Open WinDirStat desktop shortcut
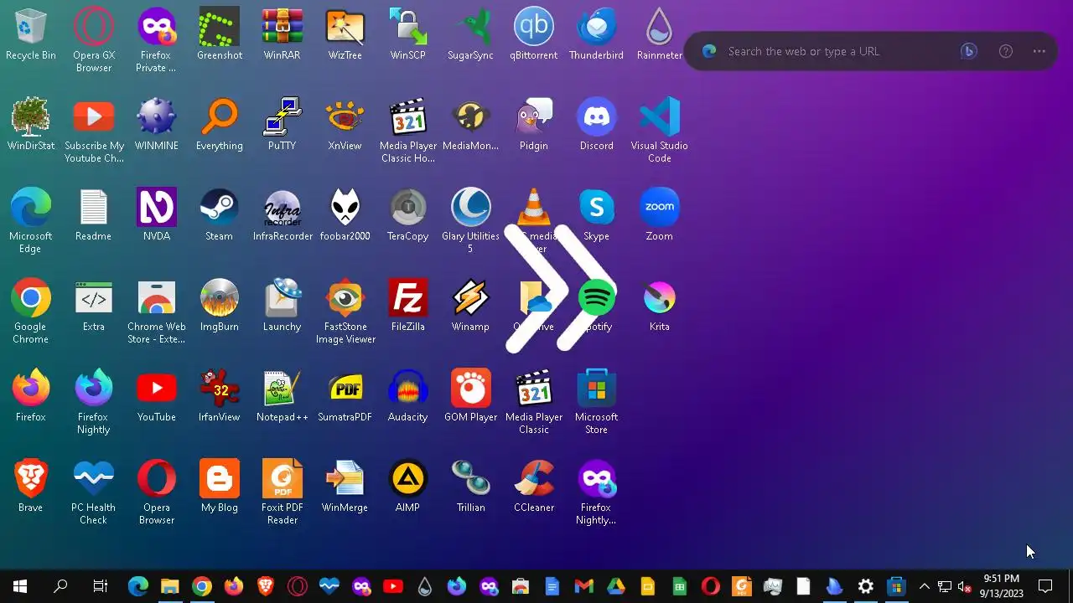The width and height of the screenshot is (1073, 603). [x=30, y=126]
